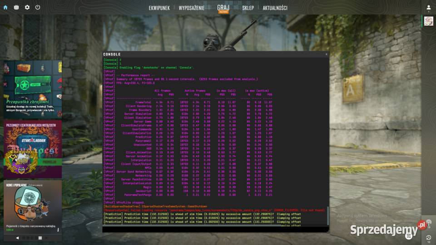
Task: Click the 'Client Rendering' console row
Action: (188, 106)
